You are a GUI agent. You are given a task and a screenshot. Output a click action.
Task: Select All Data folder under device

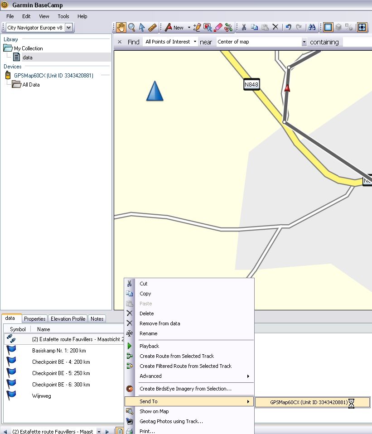coord(31,85)
